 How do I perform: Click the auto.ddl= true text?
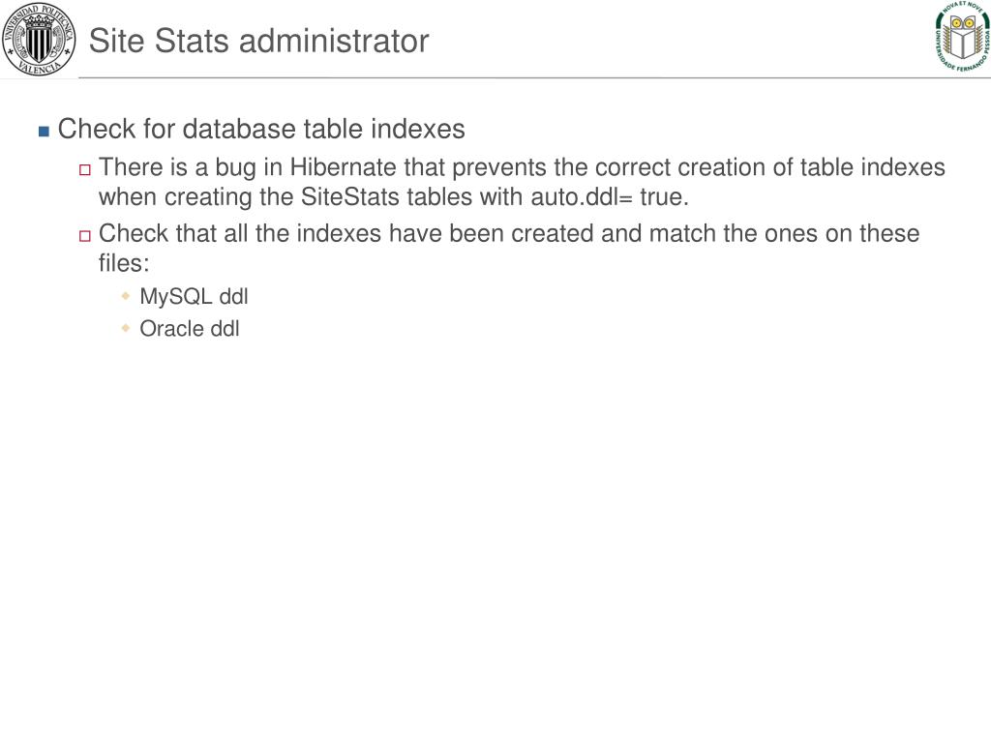610,197
